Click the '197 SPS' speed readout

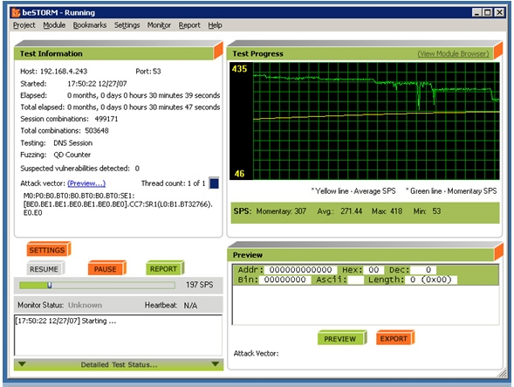[199, 285]
